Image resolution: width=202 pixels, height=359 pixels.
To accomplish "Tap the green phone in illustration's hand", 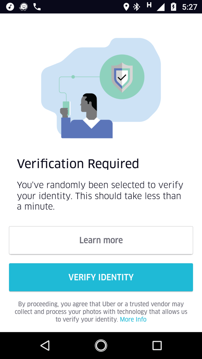I will pyautogui.click(x=66, y=109).
